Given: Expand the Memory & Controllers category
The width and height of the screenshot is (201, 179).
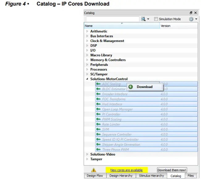Looking at the screenshot, I should [87, 60].
